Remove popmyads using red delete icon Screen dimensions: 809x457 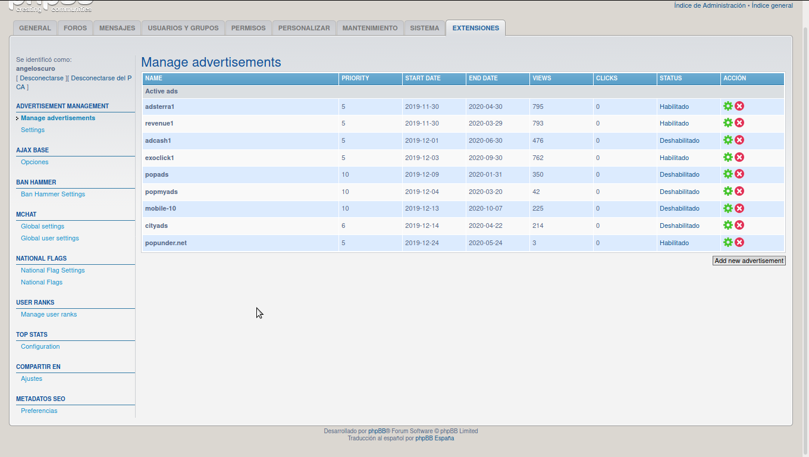739,192
